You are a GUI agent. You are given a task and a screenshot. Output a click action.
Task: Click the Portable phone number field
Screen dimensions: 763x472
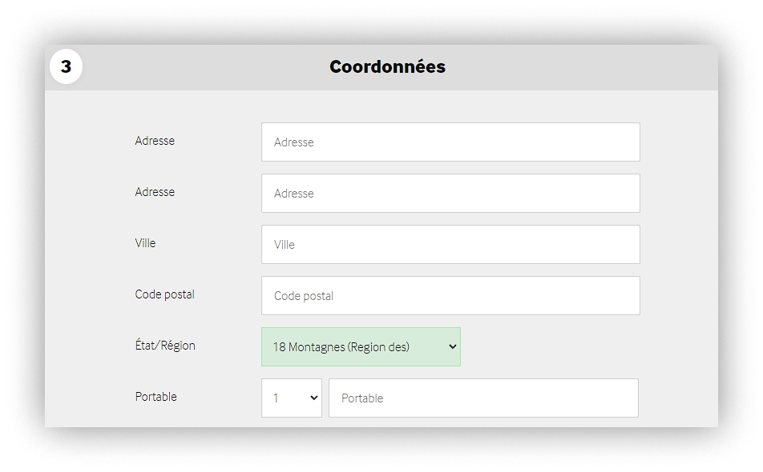point(482,398)
